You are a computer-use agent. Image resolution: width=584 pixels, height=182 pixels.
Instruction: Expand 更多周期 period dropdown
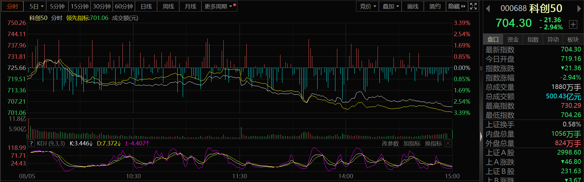(x=218, y=6)
